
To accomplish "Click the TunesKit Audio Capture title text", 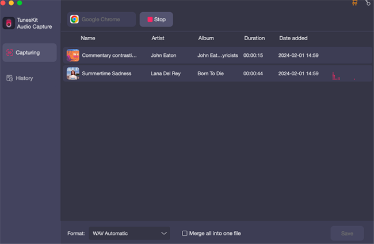I will pos(34,23).
